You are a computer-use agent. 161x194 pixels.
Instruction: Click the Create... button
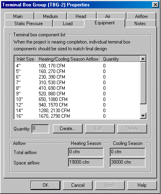68,129
